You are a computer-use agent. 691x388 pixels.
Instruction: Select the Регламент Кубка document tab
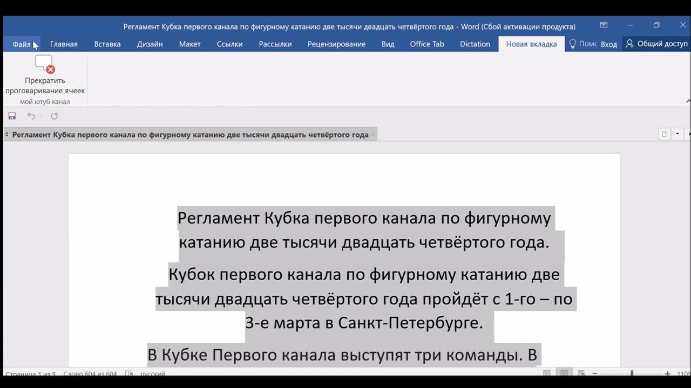click(x=190, y=135)
